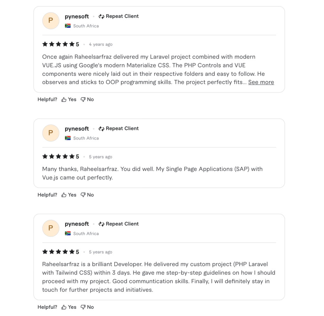Click the star rating on Tailwind CSS review
Screen dimensions: 324x316
click(59, 252)
